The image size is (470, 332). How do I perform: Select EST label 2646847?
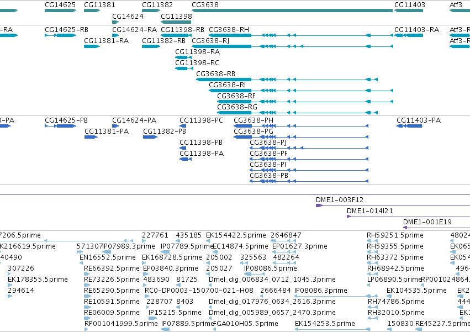[x=286, y=235]
